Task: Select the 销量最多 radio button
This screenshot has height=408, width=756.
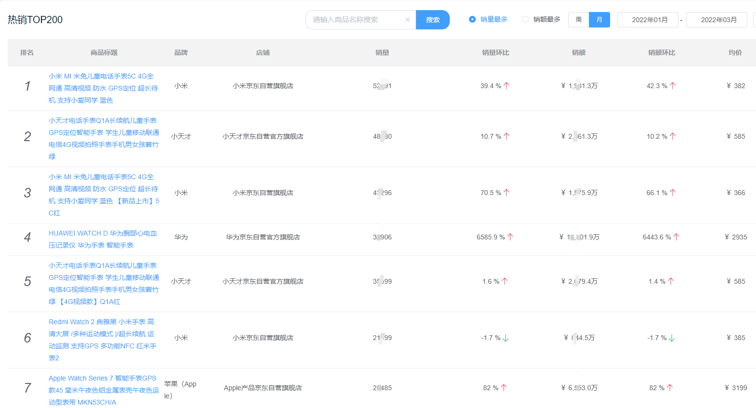Action: pyautogui.click(x=488, y=19)
